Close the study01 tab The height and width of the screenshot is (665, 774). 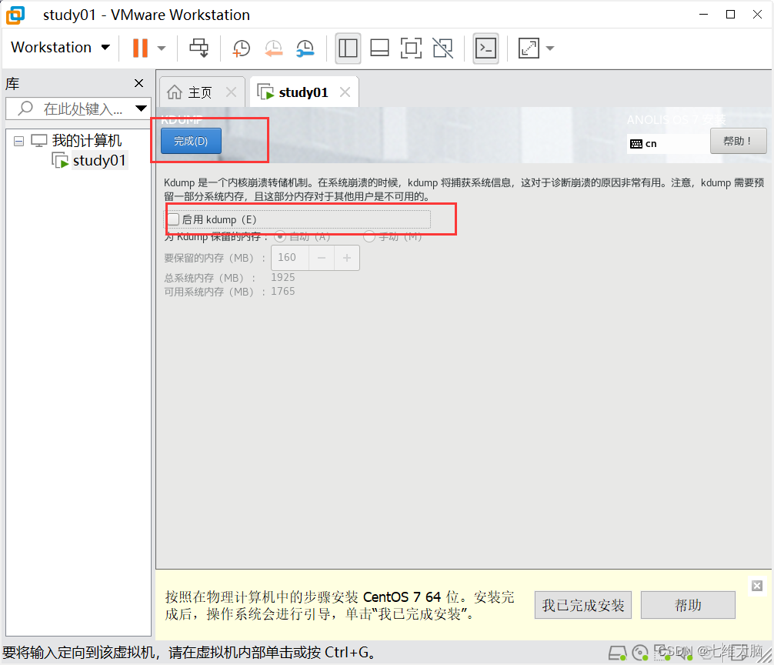[345, 92]
